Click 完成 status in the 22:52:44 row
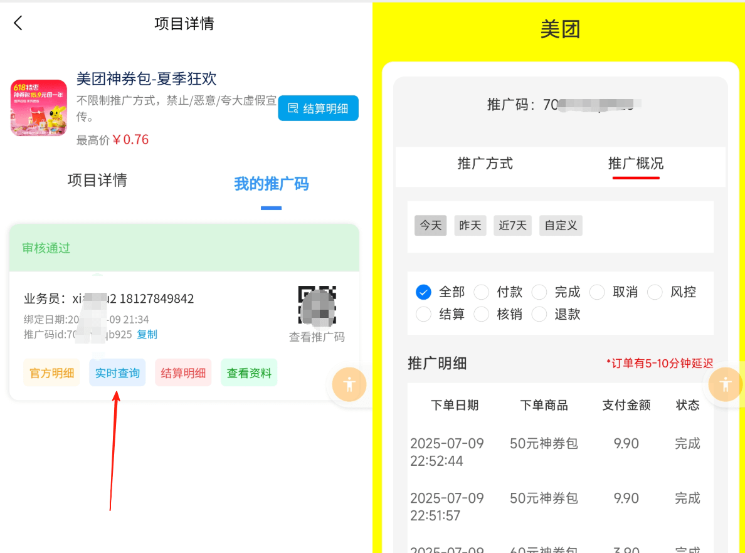The height and width of the screenshot is (553, 745). pyautogui.click(x=687, y=443)
